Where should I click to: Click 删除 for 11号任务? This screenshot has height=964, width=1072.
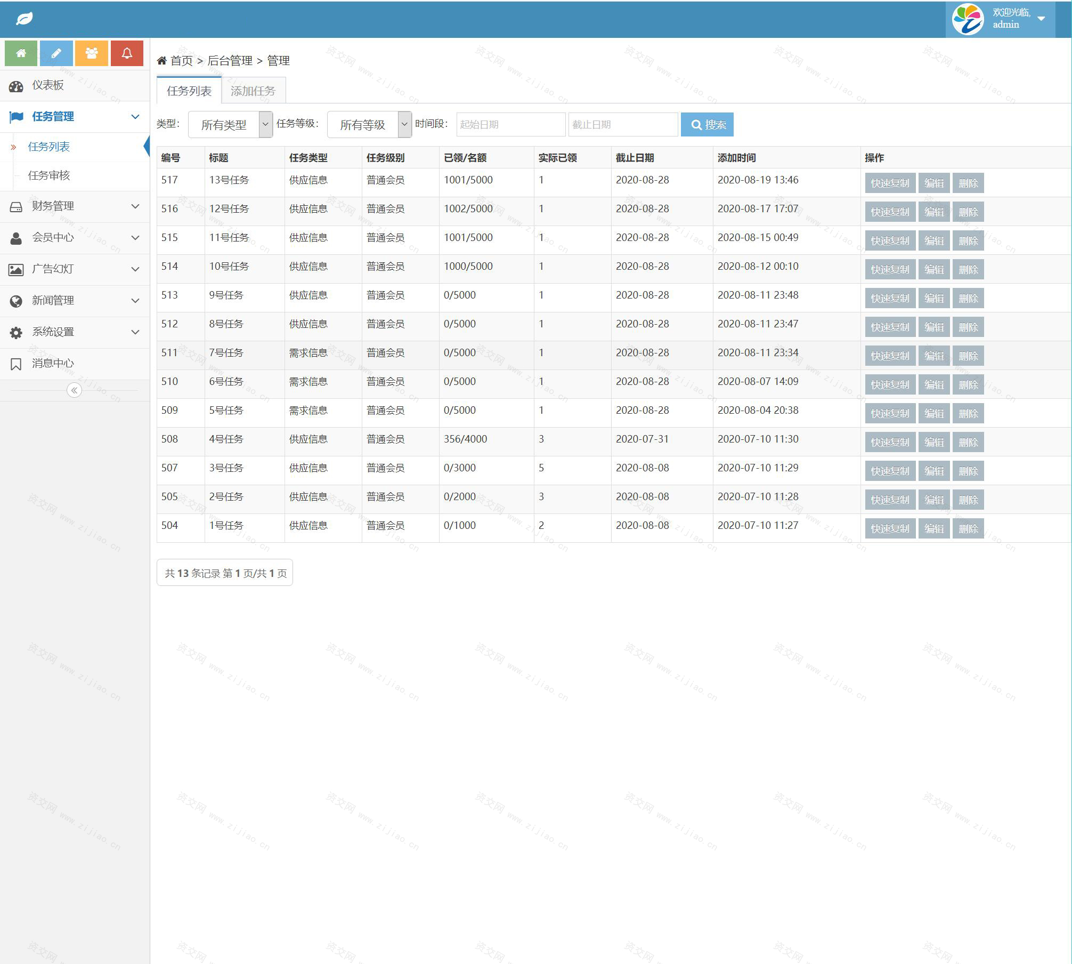(x=968, y=240)
